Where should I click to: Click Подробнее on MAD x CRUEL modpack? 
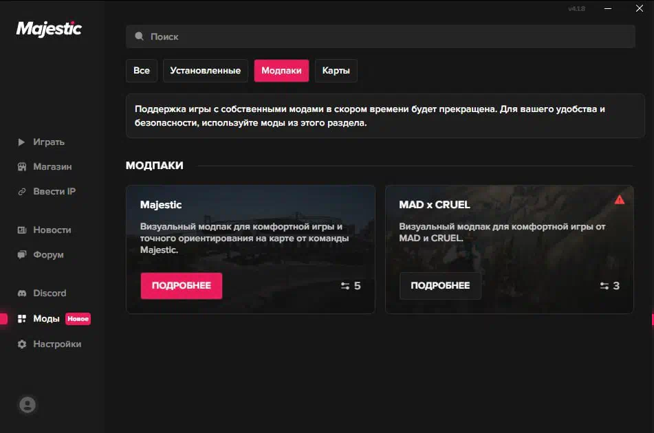coord(440,286)
